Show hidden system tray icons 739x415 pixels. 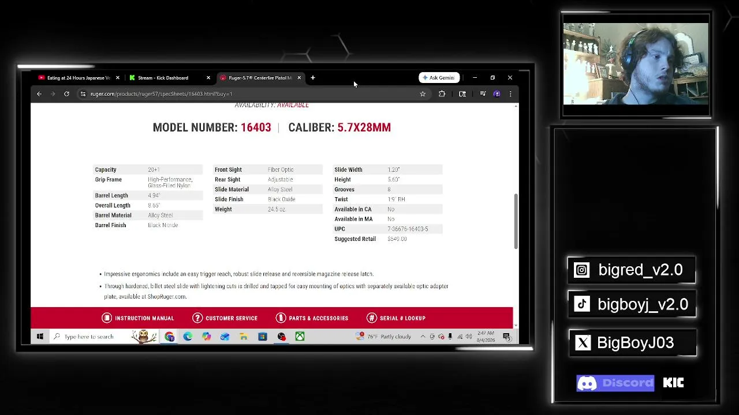tap(423, 337)
